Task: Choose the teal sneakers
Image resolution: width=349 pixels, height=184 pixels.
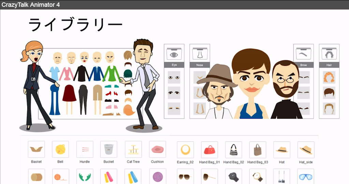Action: (x=112, y=86)
